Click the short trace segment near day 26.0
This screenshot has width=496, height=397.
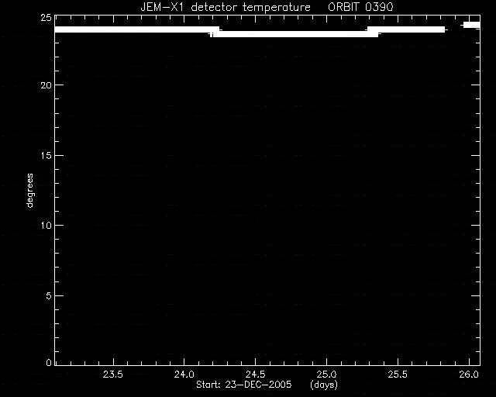(x=472, y=25)
